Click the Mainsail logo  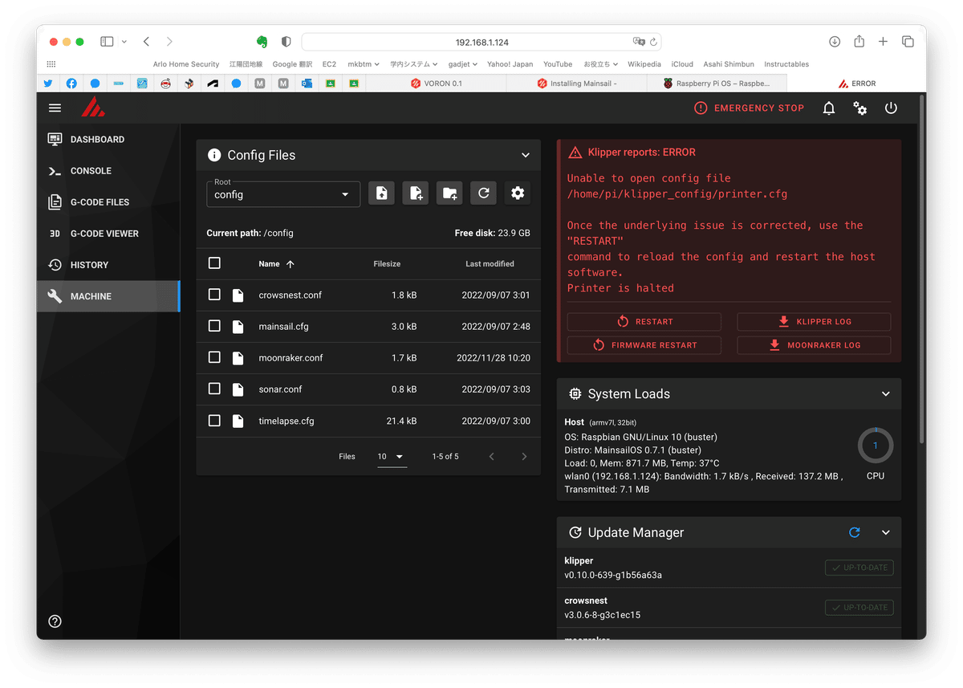[x=93, y=108]
